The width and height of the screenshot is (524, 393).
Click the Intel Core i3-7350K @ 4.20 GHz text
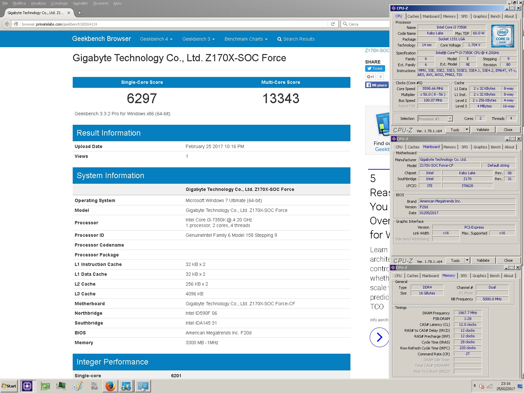tap(219, 220)
